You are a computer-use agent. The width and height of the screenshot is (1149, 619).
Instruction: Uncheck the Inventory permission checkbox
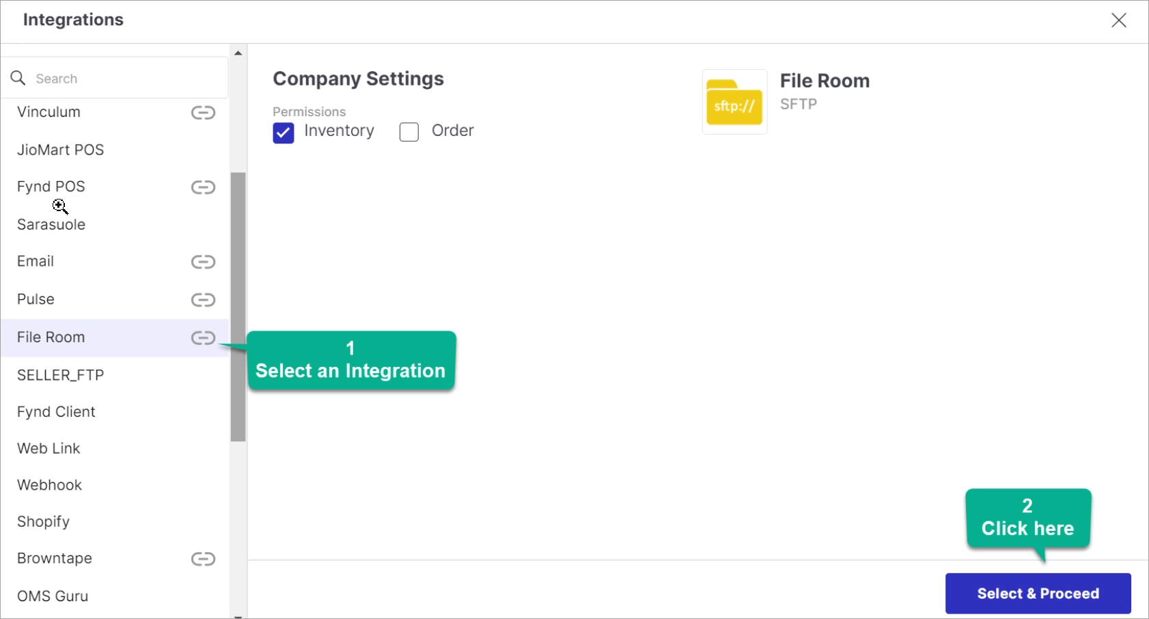coord(283,133)
